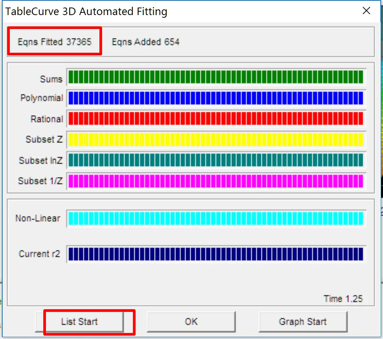The height and width of the screenshot is (339, 383).
Task: Click the 'Current r2' label
Action: 39,254
